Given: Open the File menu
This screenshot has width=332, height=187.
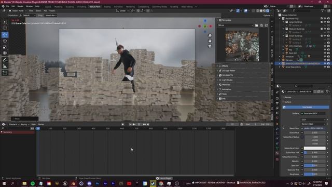Looking at the screenshot, I should point(8,6).
